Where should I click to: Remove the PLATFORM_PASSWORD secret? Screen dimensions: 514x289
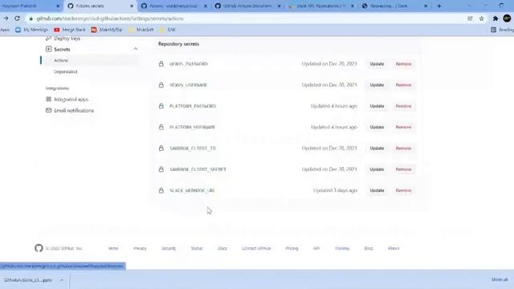[403, 106]
